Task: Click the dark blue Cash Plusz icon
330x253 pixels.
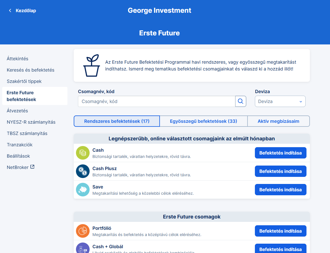Action: [83, 171]
